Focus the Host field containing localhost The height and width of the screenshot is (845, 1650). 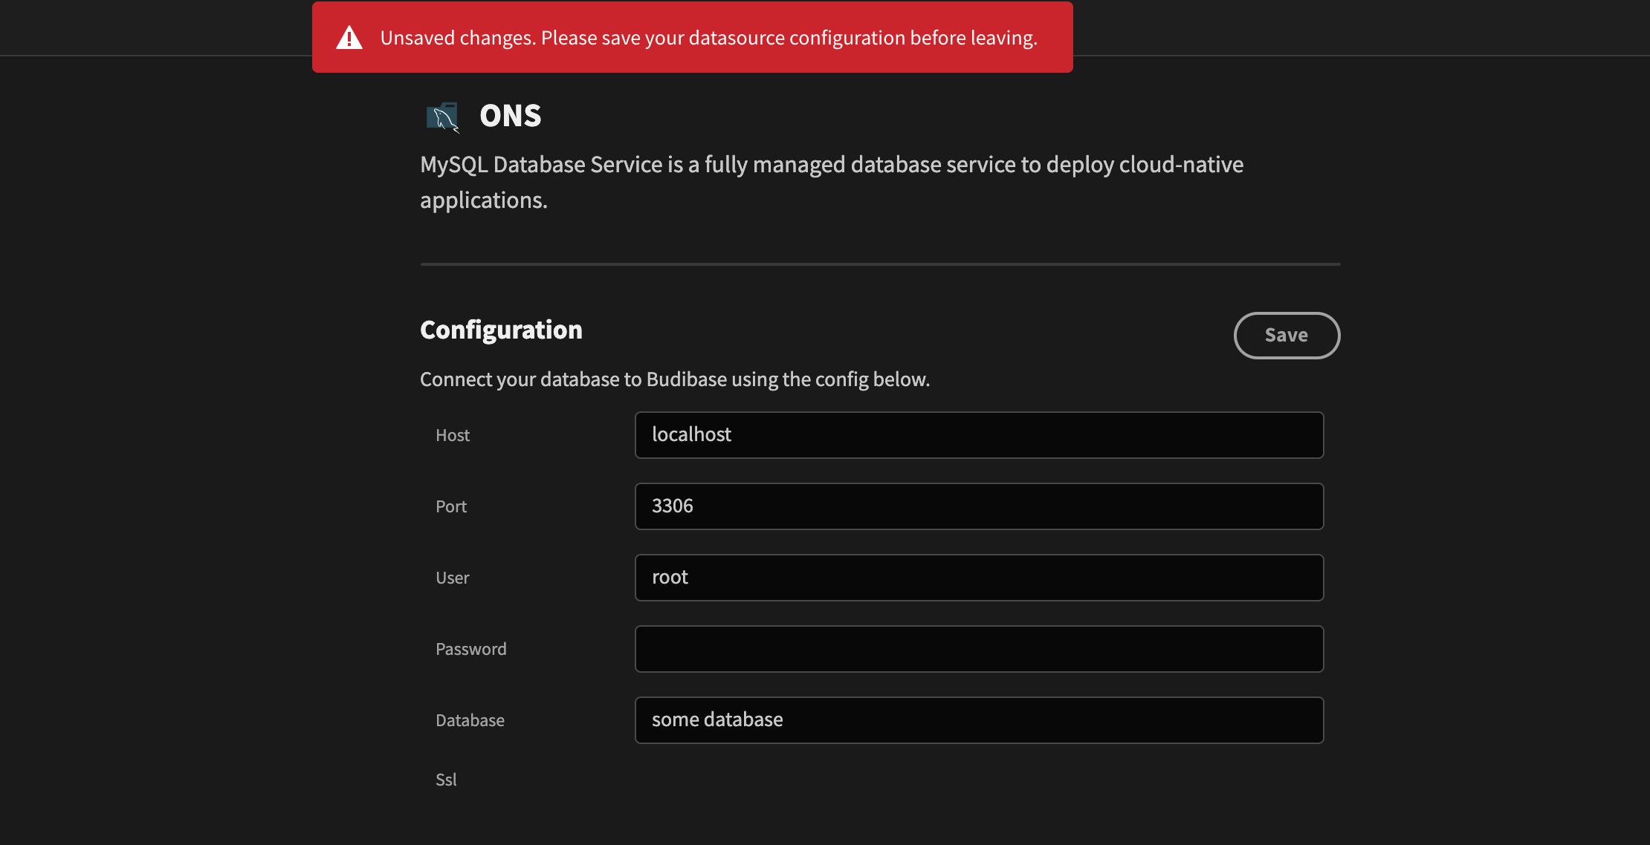pos(979,435)
